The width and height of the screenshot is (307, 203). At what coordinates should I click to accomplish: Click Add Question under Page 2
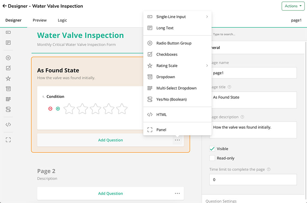click(x=110, y=193)
